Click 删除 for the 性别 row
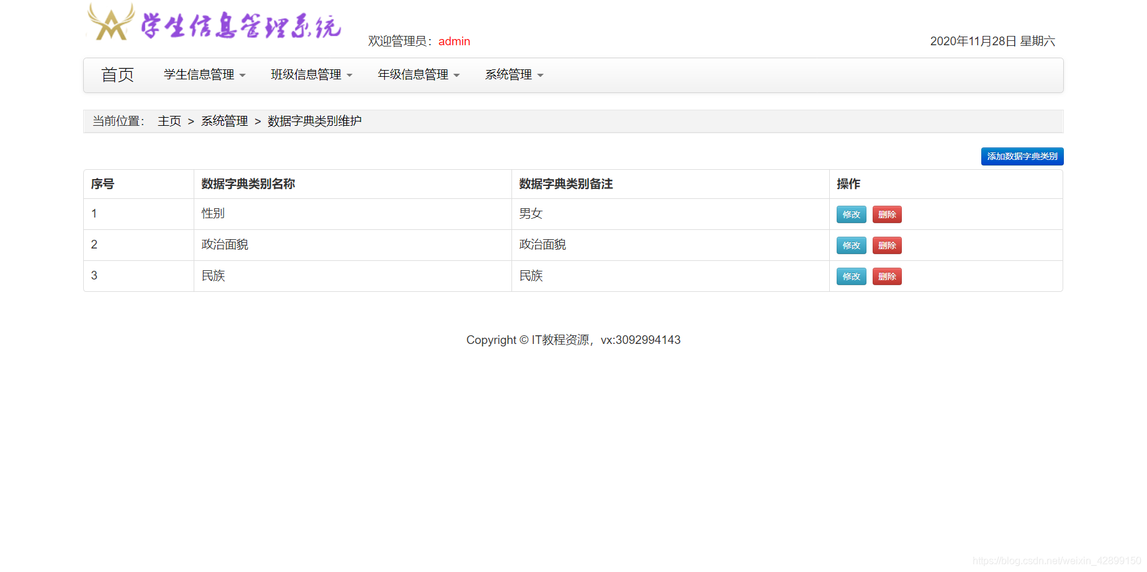Viewport: 1147px width, 572px height. tap(887, 214)
